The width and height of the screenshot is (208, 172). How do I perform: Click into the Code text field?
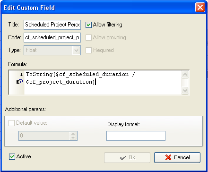point(52,37)
